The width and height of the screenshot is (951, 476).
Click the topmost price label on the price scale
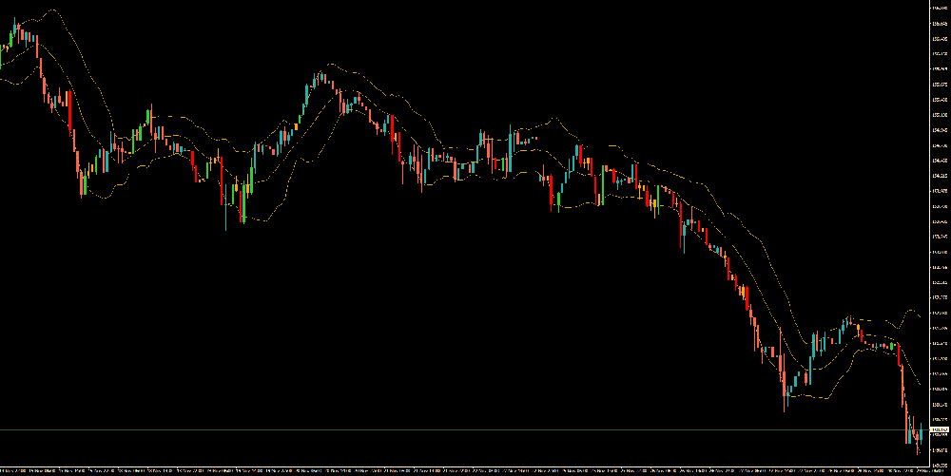tap(940, 7)
